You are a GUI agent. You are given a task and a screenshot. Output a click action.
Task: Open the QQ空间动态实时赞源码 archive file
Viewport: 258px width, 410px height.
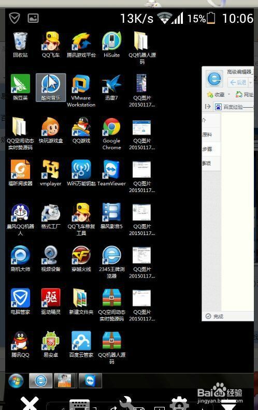[x=111, y=305]
